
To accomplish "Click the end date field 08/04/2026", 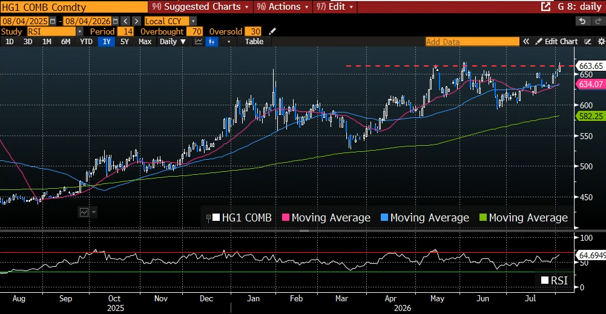I will pyautogui.click(x=87, y=21).
